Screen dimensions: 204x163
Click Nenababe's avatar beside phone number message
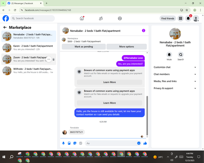64,132
